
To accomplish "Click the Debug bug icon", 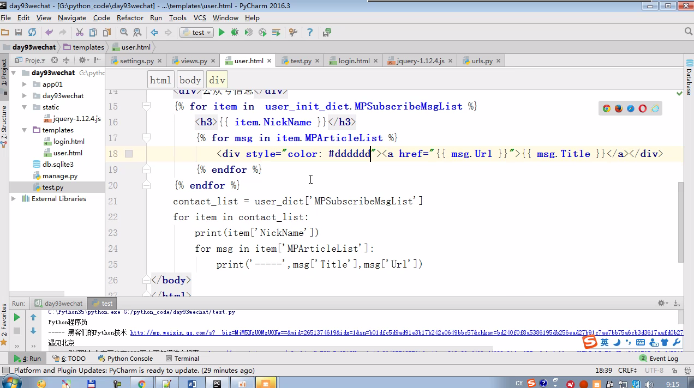I will point(235,33).
